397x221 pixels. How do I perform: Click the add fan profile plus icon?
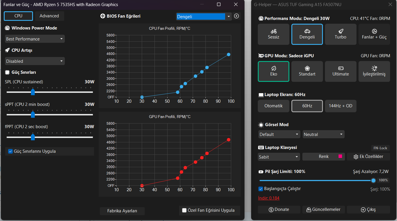pos(236,16)
